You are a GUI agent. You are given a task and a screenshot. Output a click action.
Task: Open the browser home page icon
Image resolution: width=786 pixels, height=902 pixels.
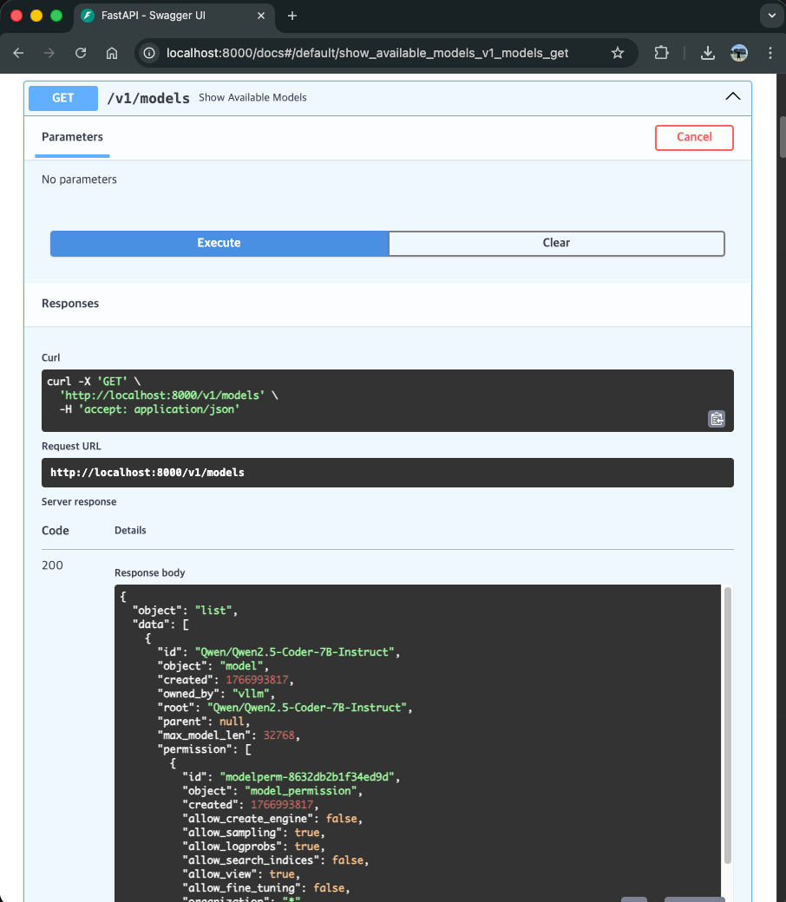click(112, 54)
